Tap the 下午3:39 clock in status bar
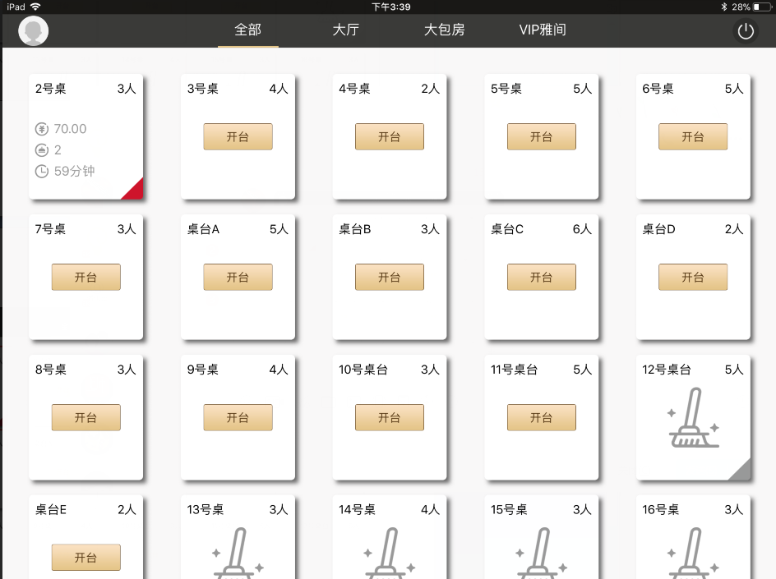Viewport: 776px width, 579px height. [391, 7]
